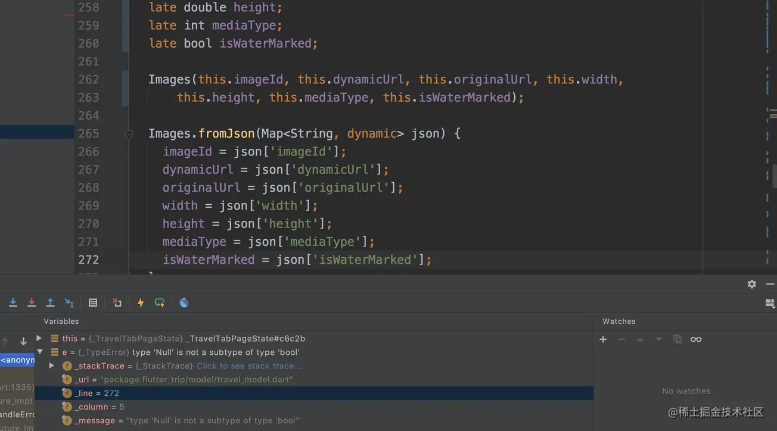Screen dimensions: 777x431
Task: Select the _column = 5 row
Action: 314,407
